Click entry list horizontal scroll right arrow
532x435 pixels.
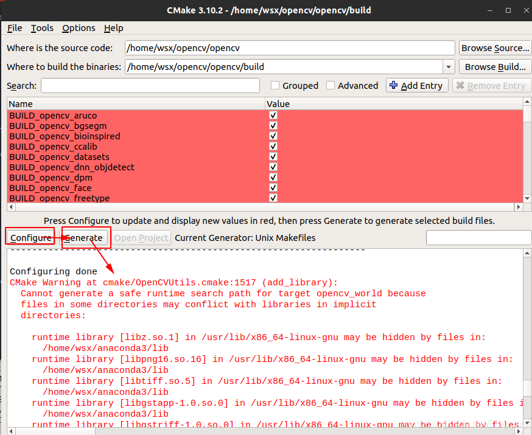click(519, 206)
